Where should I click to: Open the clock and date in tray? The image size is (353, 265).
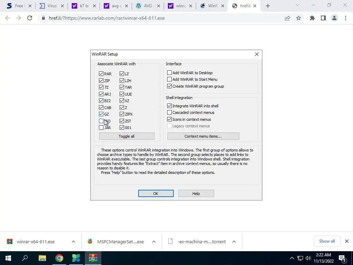coord(323,258)
